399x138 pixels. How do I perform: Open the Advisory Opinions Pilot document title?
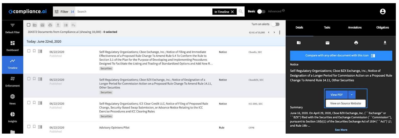pyautogui.click(x=114, y=128)
